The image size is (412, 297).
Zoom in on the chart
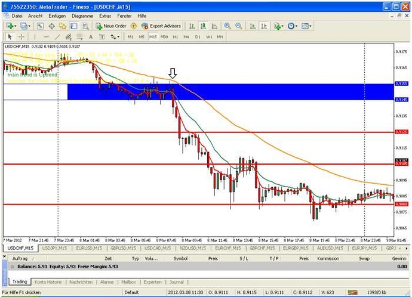[227, 26]
